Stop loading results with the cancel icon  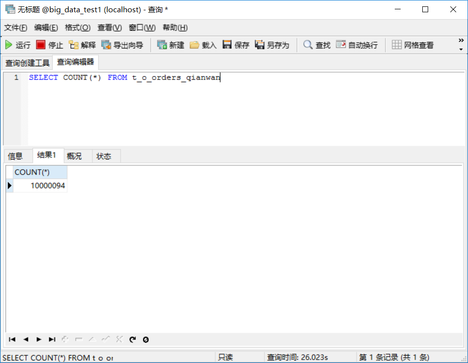pyautogui.click(x=145, y=339)
